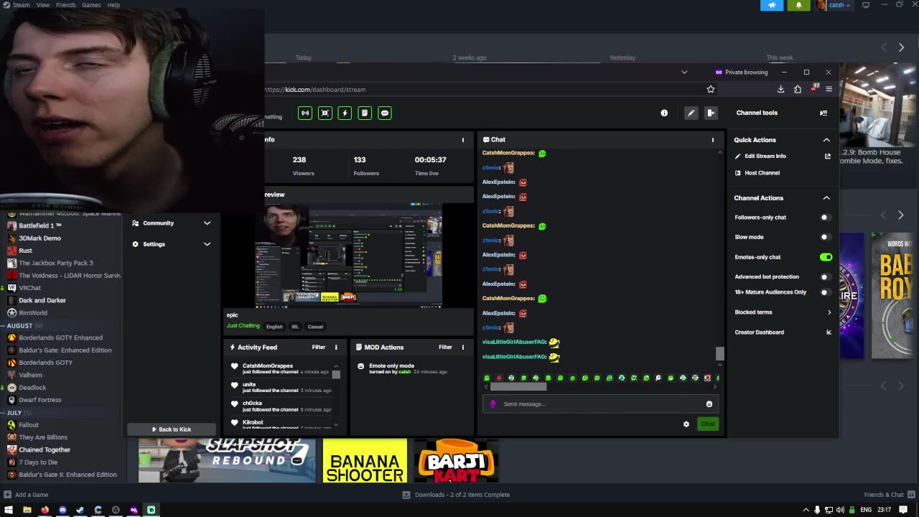Enable Slow mode toggle
Screen dimensions: 919x517
pos(826,237)
